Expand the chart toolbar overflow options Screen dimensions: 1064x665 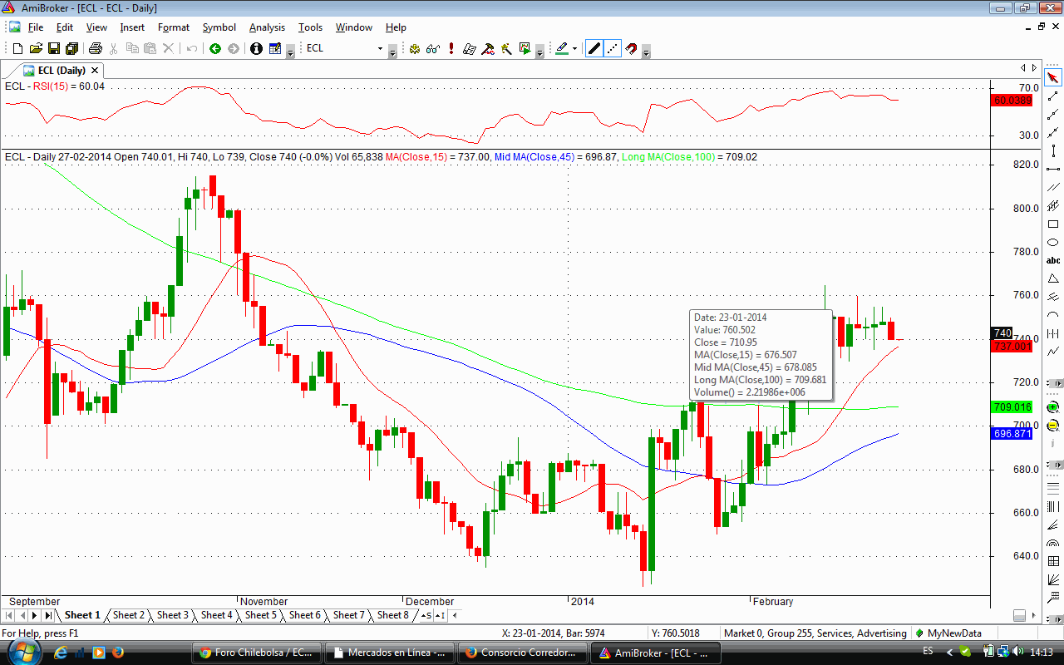pyautogui.click(x=646, y=52)
